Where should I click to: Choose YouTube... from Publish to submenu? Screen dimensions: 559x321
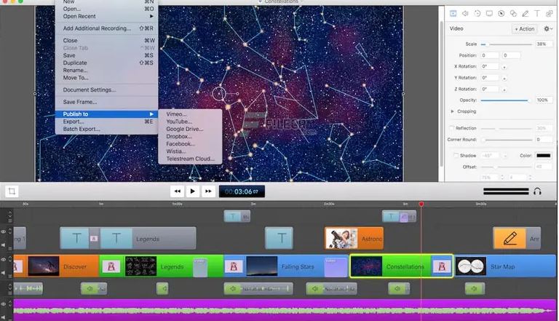179,122
